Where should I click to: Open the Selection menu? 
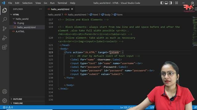pos(27,3)
